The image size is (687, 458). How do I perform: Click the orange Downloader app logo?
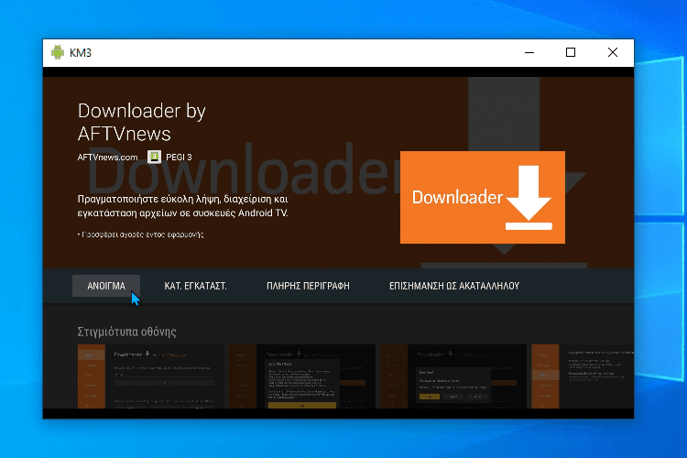483,197
